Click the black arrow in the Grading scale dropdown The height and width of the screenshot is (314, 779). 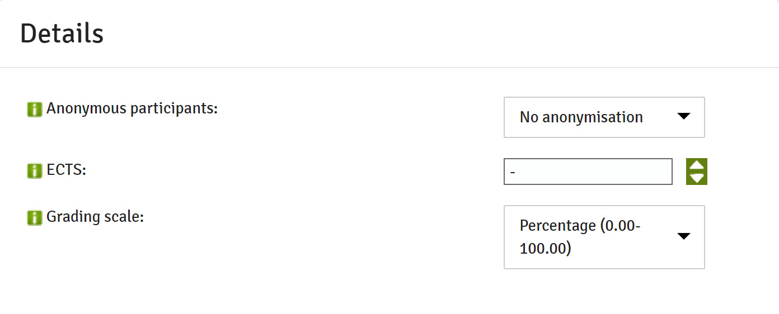tap(684, 236)
